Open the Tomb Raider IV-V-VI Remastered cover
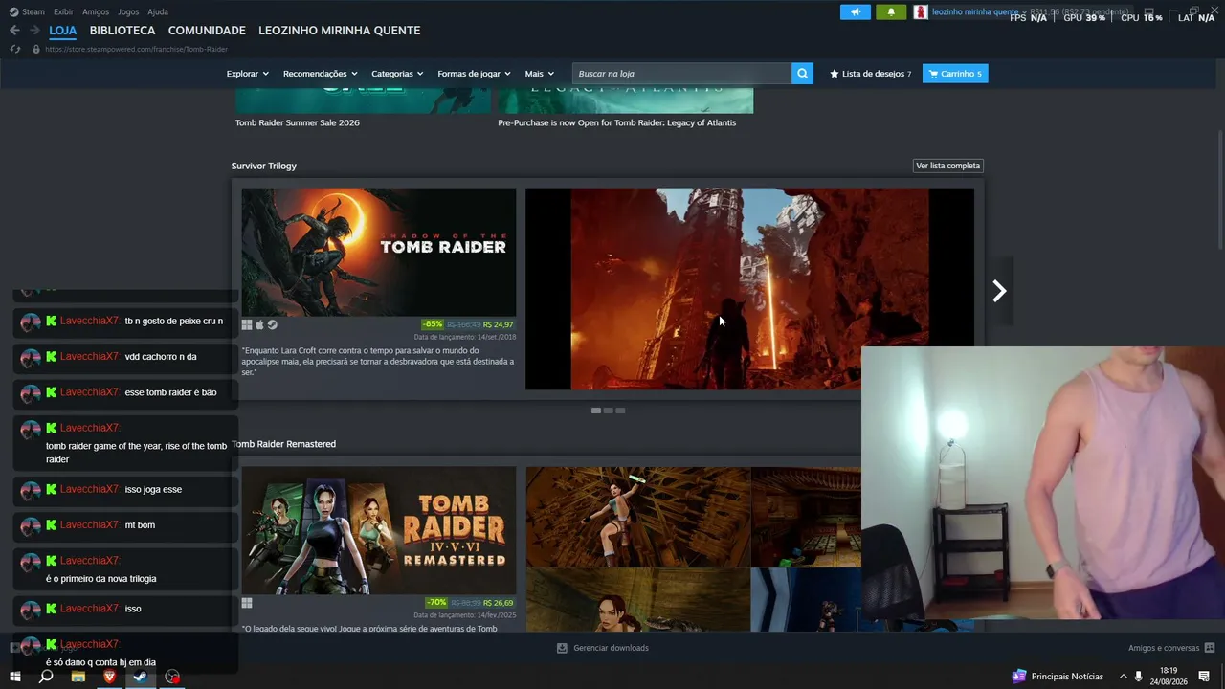The width and height of the screenshot is (1225, 689). coord(379,530)
